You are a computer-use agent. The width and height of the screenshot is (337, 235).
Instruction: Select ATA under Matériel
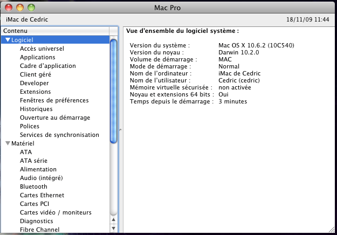(x=26, y=152)
